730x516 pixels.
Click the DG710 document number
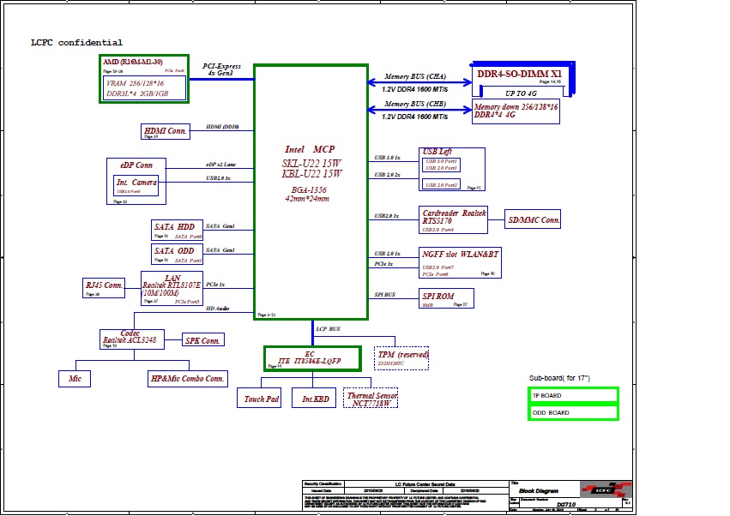(x=566, y=504)
